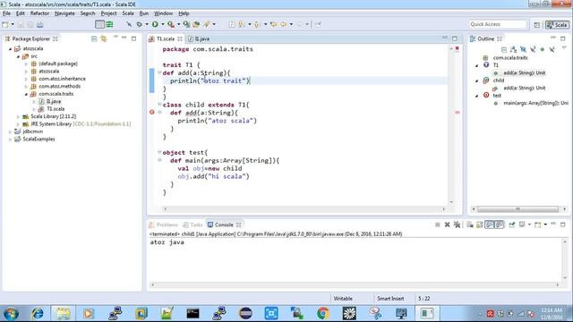Click Minimize icon of Outline view

click(x=553, y=38)
